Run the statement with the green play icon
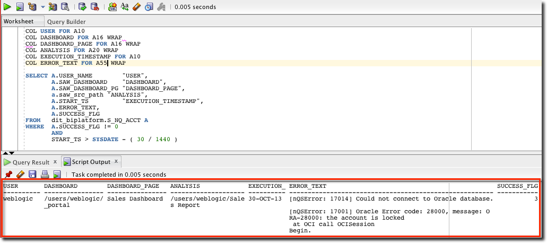Screen dimensions: 547x243 point(7,6)
